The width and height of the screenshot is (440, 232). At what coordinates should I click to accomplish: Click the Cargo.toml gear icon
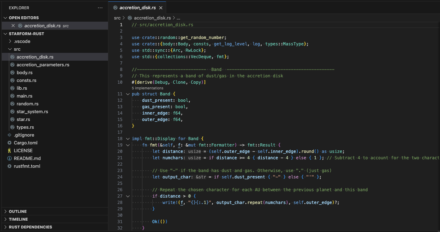9,143
